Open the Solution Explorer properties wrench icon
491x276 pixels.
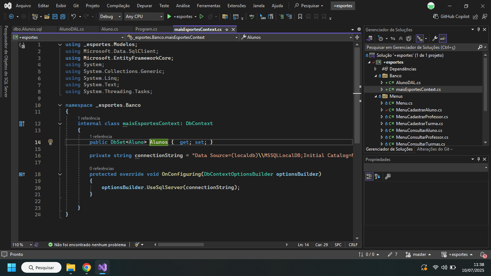point(435,38)
